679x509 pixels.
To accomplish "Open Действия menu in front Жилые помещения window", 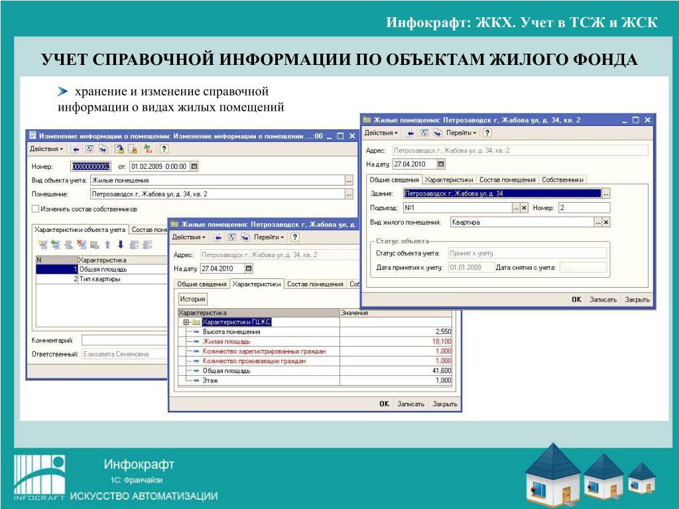I will [381, 133].
